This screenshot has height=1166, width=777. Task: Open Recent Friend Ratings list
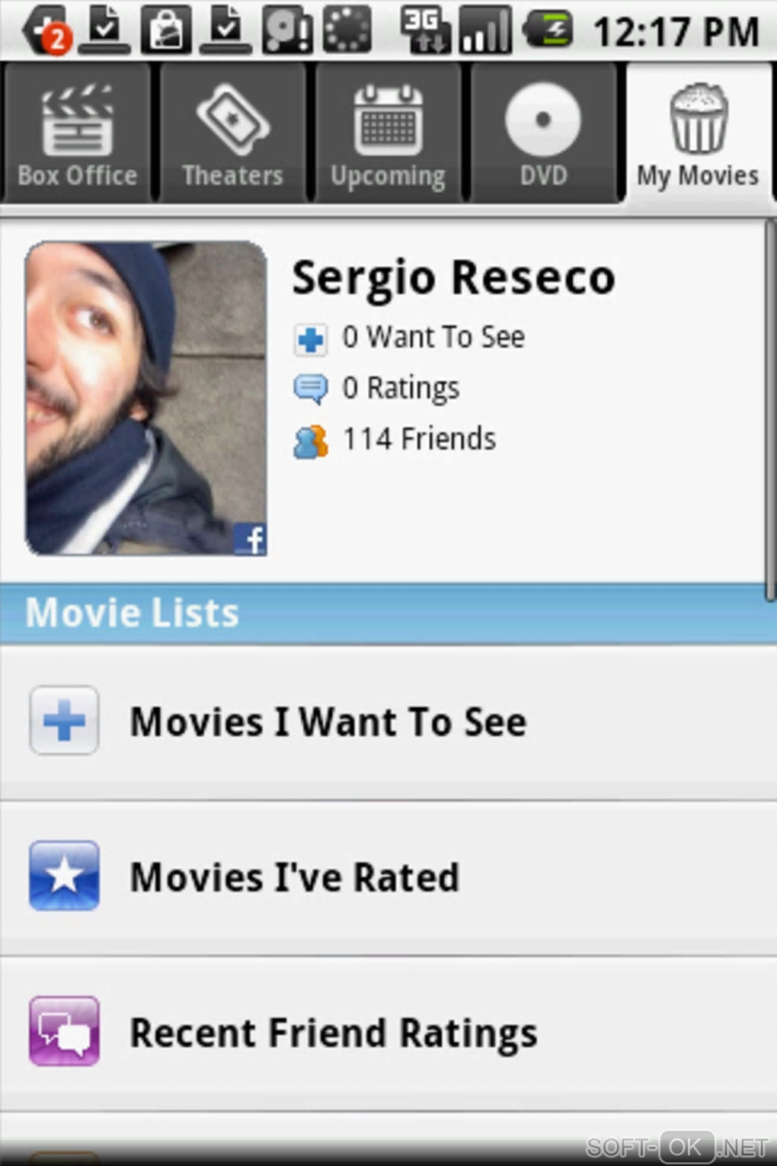coord(334,1033)
